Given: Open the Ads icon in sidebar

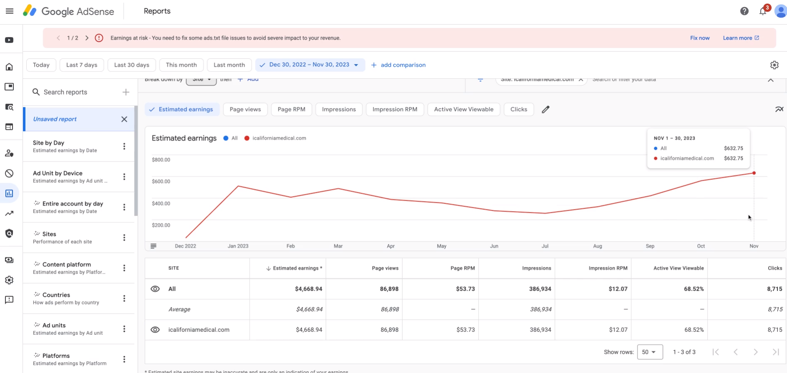Looking at the screenshot, I should point(9,87).
